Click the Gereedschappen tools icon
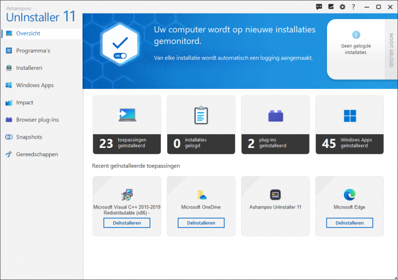The image size is (398, 280). click(9, 154)
